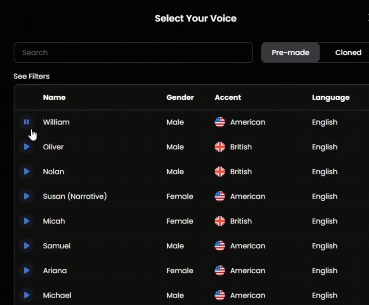Play the Susan (Narrative) voice sample
Image resolution: width=369 pixels, height=305 pixels.
click(26, 196)
